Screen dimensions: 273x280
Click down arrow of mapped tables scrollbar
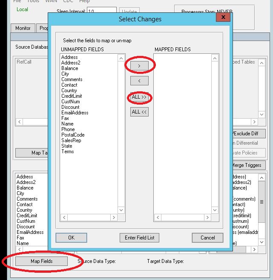262,114
